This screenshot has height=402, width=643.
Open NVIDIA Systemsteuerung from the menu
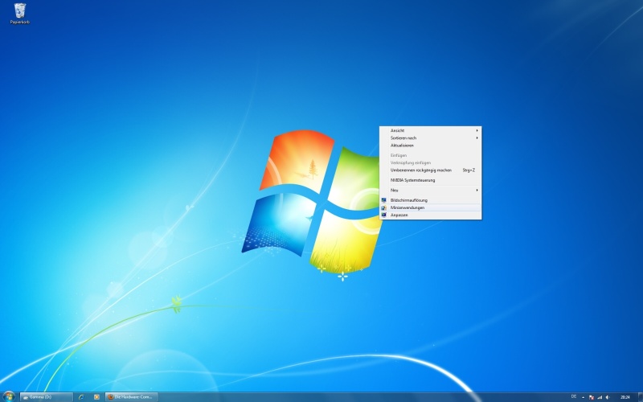click(430, 180)
